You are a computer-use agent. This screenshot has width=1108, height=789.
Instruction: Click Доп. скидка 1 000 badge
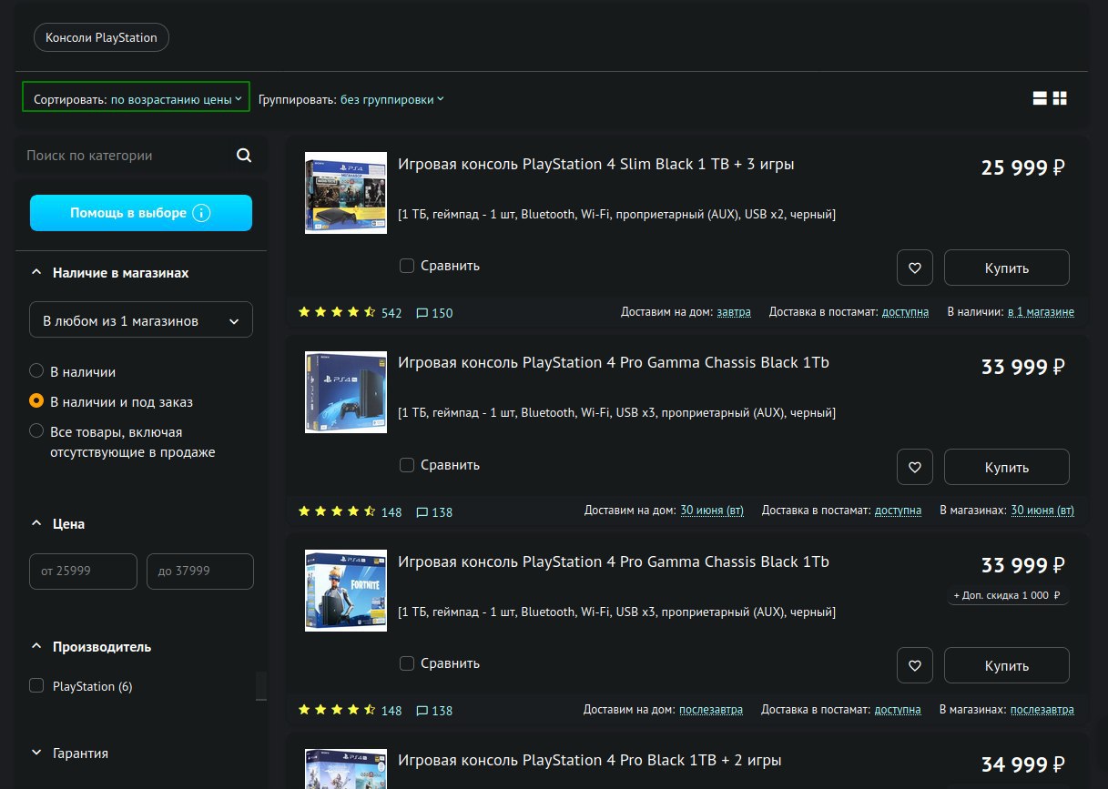click(x=1007, y=595)
